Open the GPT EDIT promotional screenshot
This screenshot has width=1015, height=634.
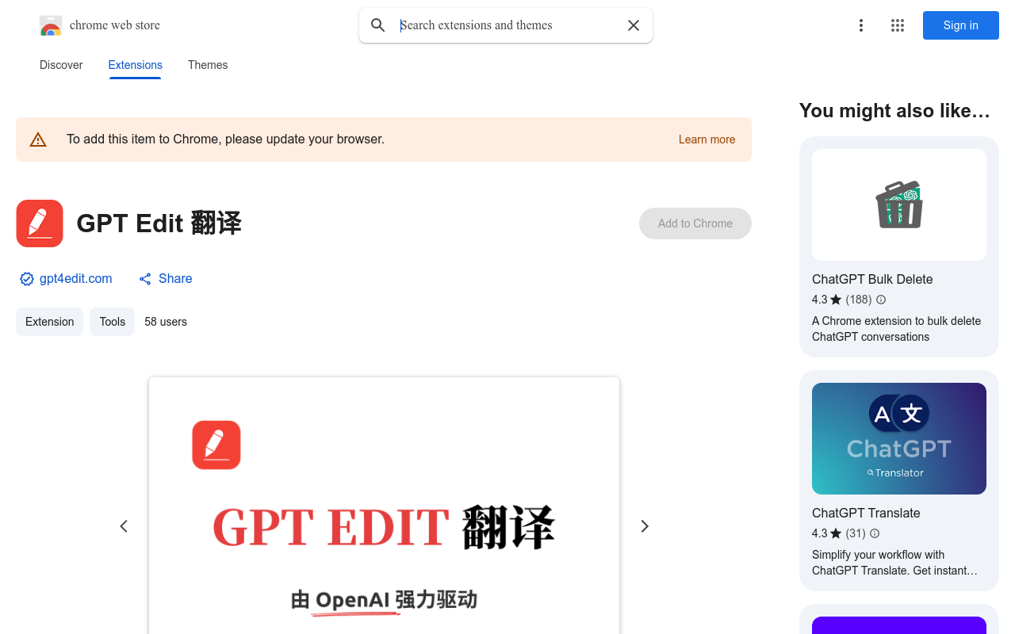(384, 506)
